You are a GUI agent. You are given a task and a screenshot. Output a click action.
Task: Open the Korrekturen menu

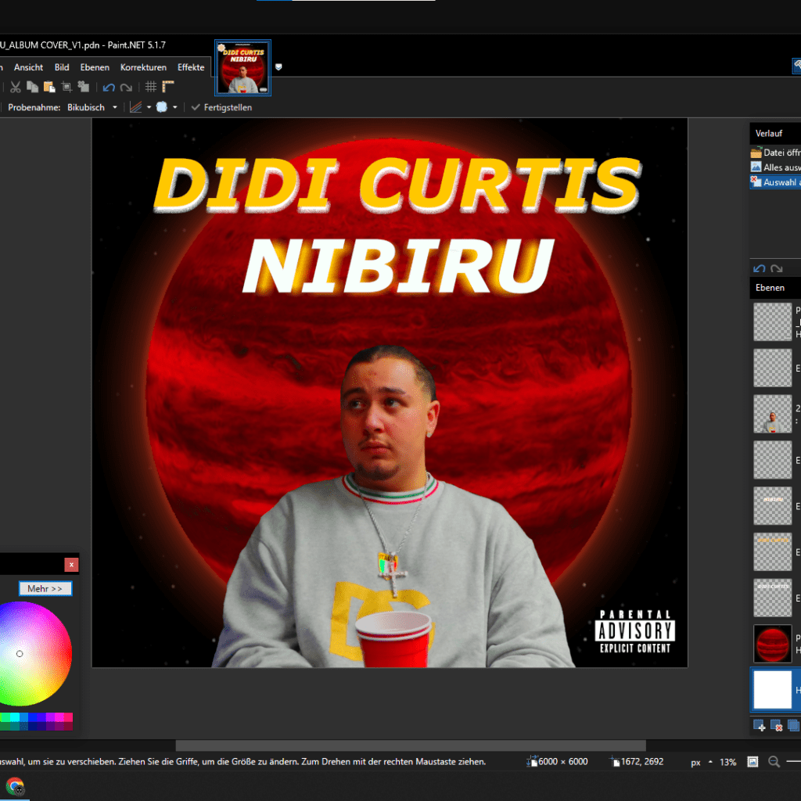click(x=143, y=67)
